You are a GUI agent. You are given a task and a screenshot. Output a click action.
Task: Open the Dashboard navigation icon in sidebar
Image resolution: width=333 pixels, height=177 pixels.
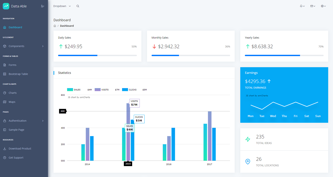(5, 27)
